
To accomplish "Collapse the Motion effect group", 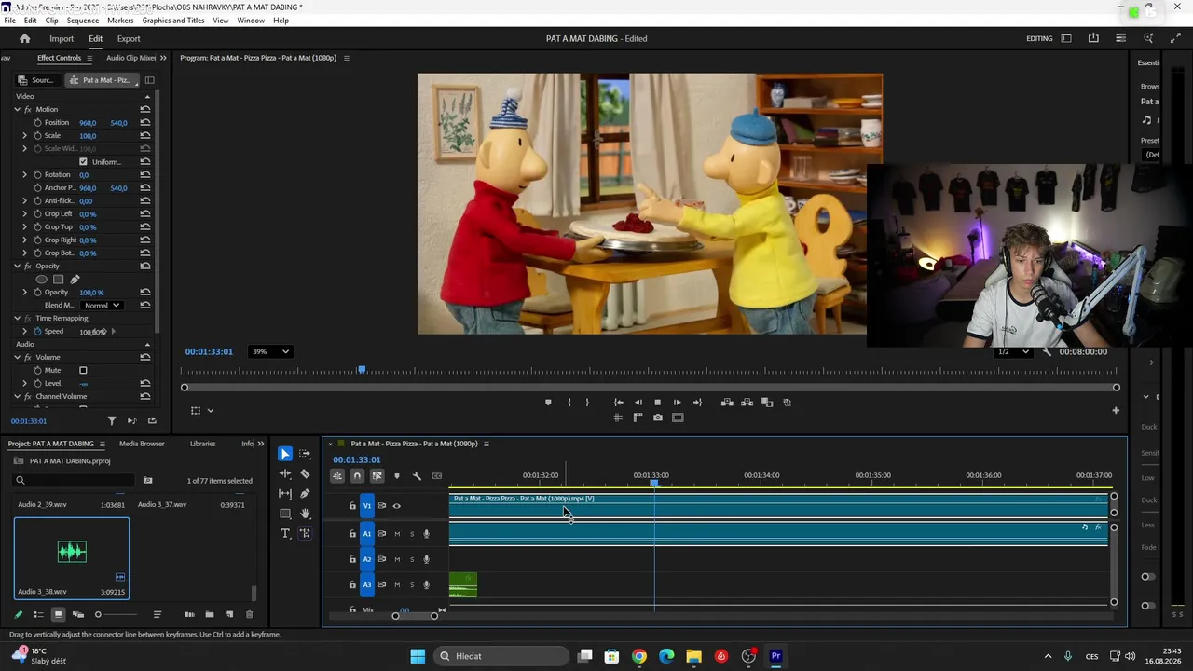I will pos(17,110).
